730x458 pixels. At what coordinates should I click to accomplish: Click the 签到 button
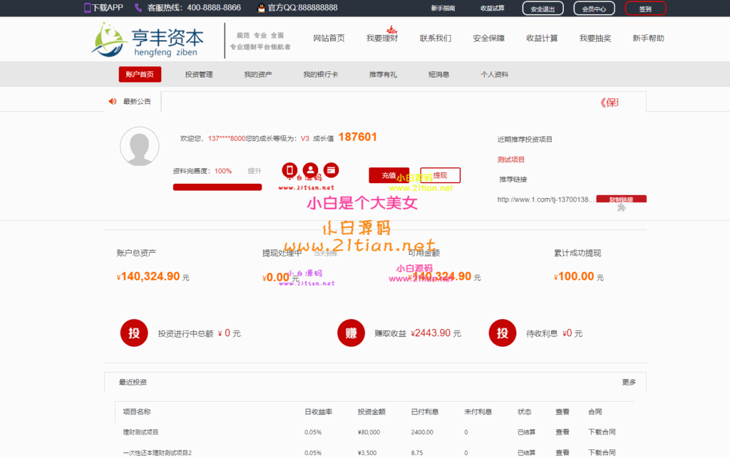(x=645, y=9)
